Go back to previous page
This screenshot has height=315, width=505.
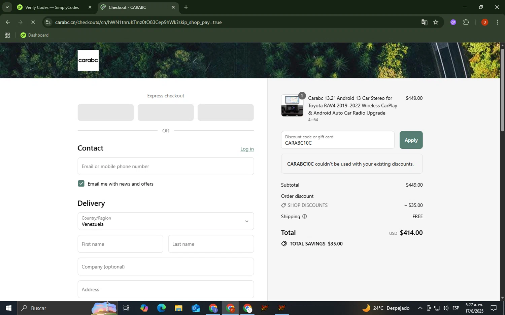pos(8,22)
